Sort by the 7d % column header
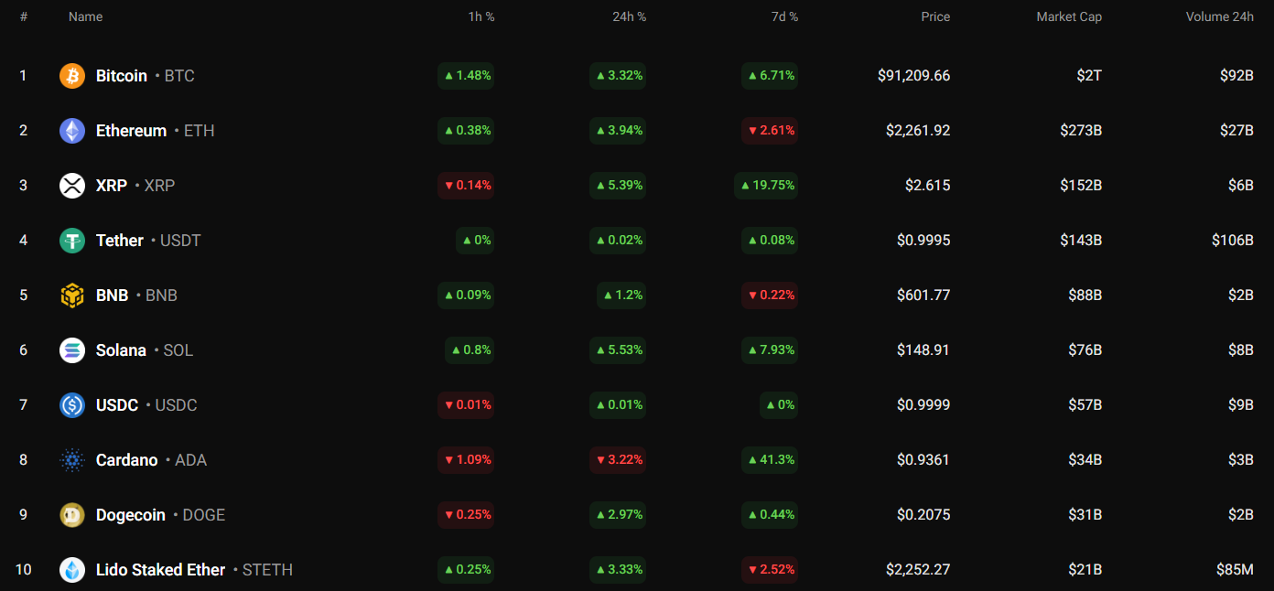1274x591 pixels. coord(784,16)
